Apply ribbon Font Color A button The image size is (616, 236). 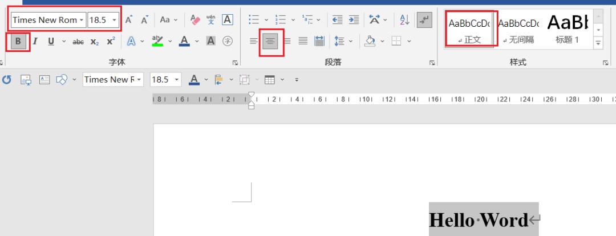tap(184, 41)
